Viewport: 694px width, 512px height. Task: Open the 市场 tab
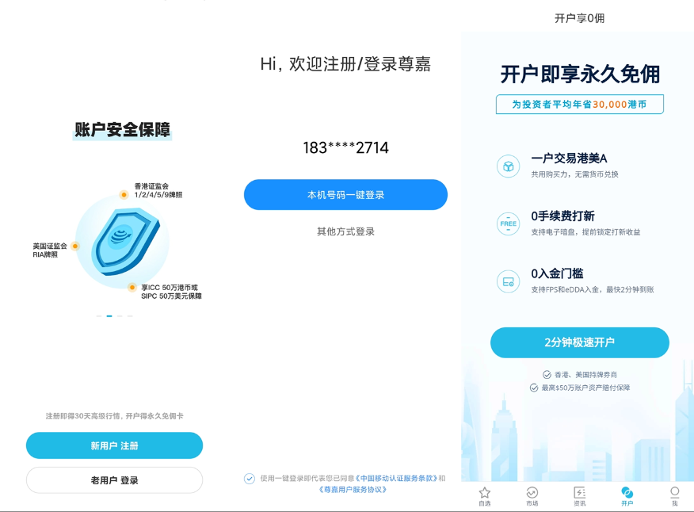pos(532,496)
